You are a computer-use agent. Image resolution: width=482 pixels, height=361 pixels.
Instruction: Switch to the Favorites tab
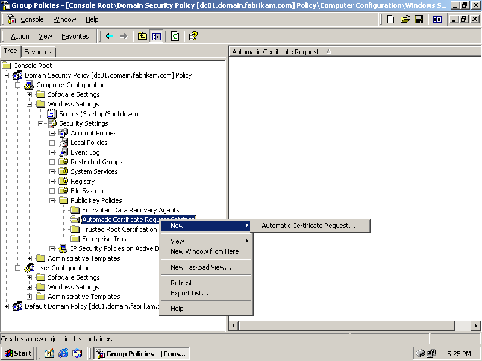pos(38,52)
